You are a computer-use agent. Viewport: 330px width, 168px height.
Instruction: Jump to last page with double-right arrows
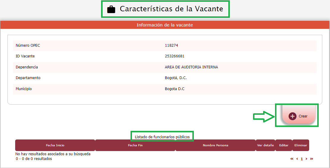click(x=312, y=159)
